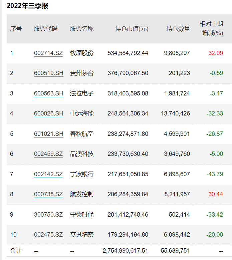Image resolution: width=232 pixels, height=260 pixels.
Task: Select the 贵州茅台 stock name cell
Action: click(x=82, y=73)
